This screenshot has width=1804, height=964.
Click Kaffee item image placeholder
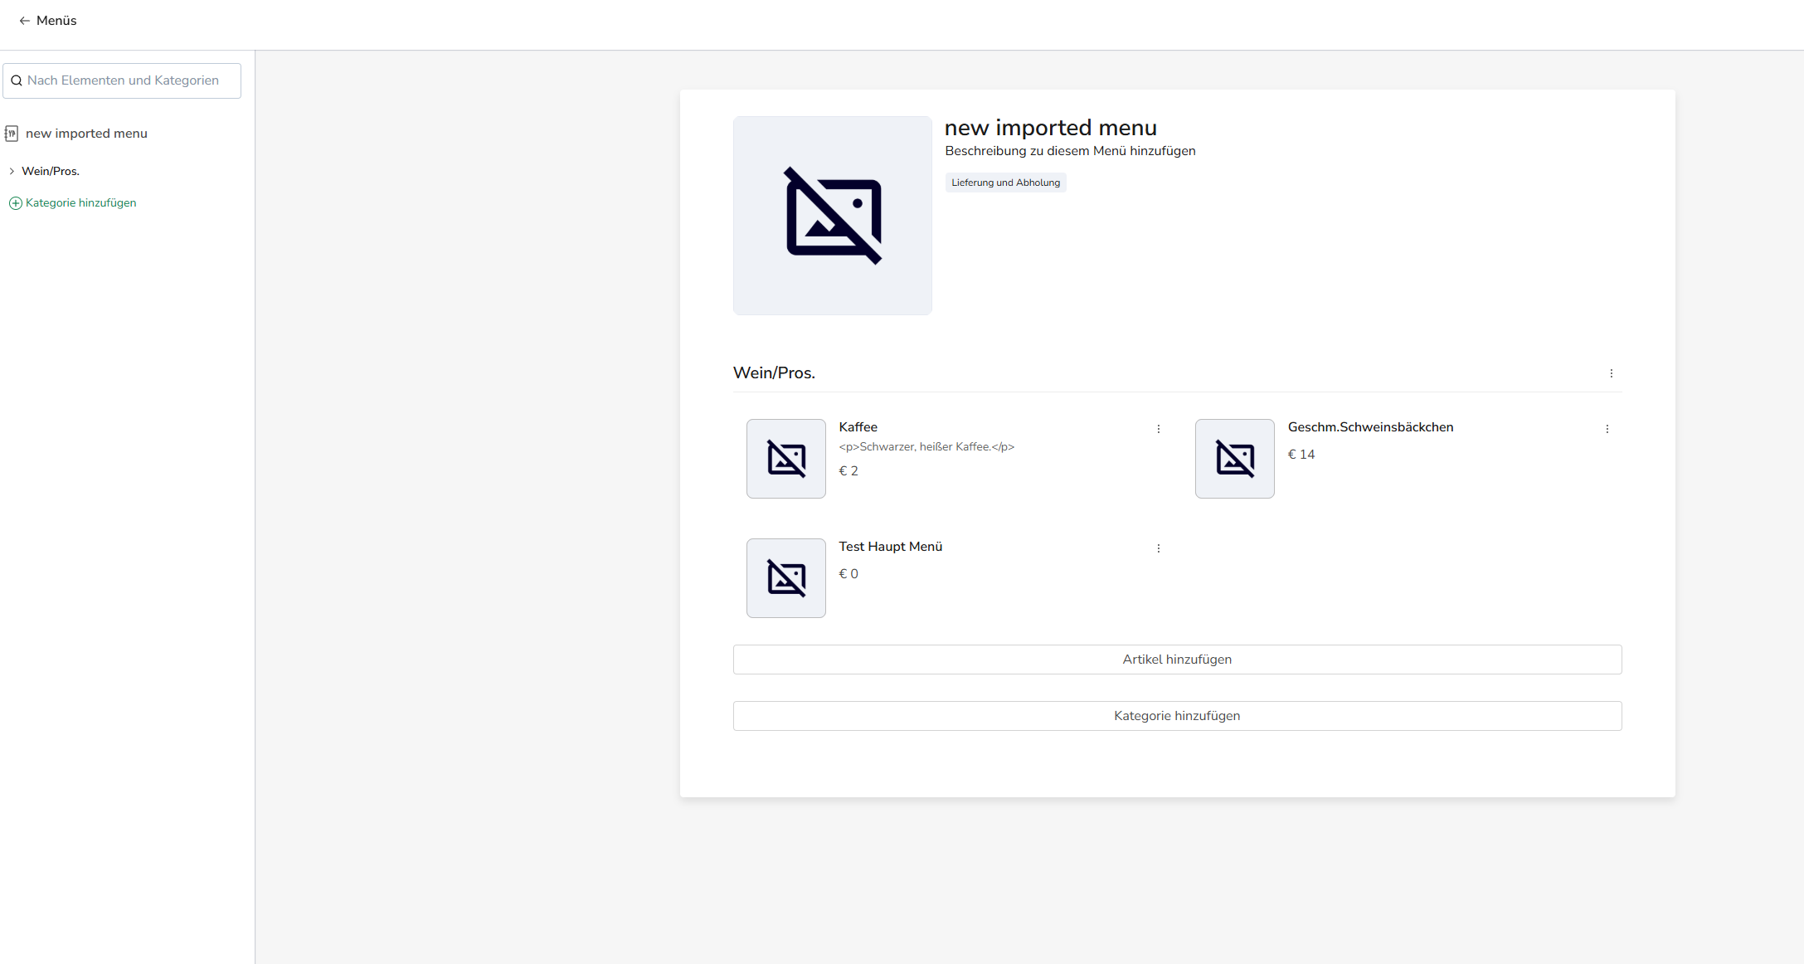pos(785,459)
